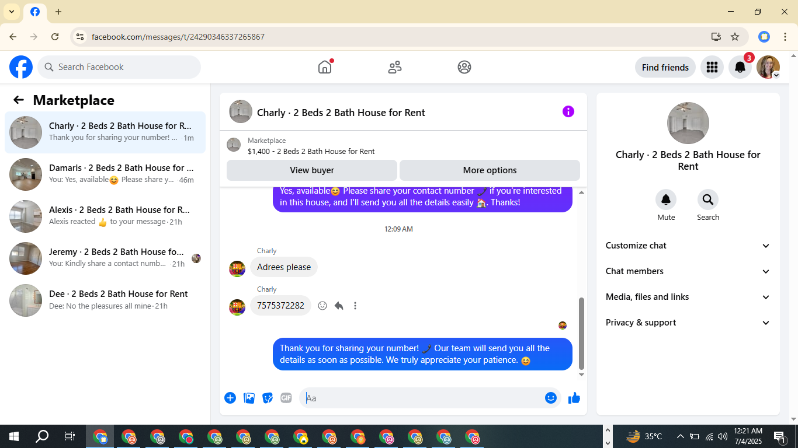
Task: Expand Customize chat section
Action: [688, 246]
